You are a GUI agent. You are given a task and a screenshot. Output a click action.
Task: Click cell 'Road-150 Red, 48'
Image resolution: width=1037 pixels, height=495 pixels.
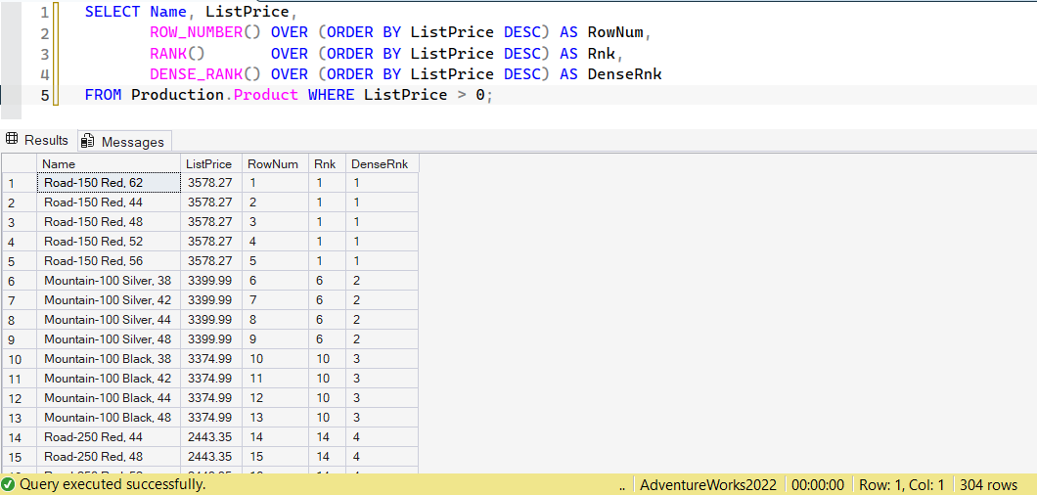click(x=109, y=222)
